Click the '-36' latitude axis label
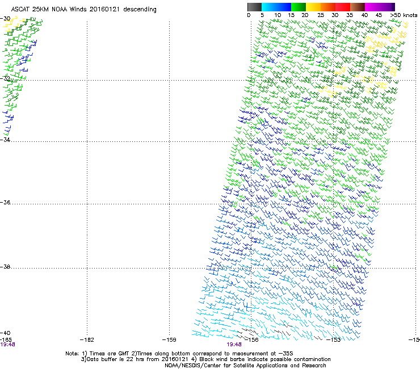420x369 pixels. click(5, 202)
